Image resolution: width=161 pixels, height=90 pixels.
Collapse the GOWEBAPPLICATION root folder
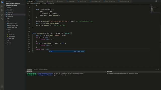pyautogui.click(x=5, y=5)
